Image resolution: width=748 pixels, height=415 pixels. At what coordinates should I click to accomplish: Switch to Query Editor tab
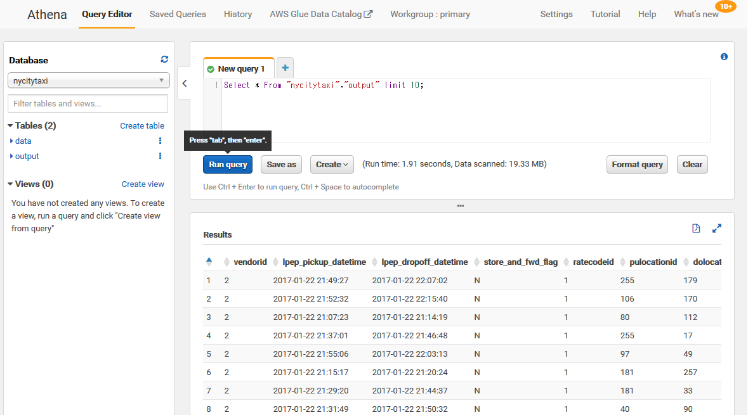107,15
